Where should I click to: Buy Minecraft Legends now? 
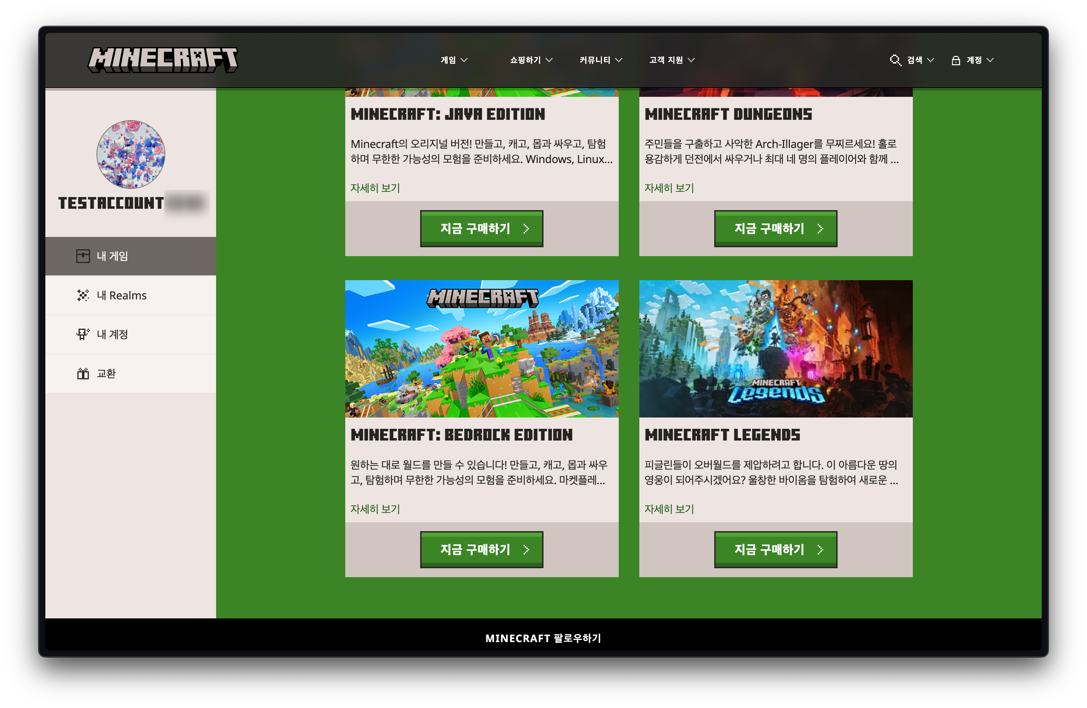click(x=775, y=550)
